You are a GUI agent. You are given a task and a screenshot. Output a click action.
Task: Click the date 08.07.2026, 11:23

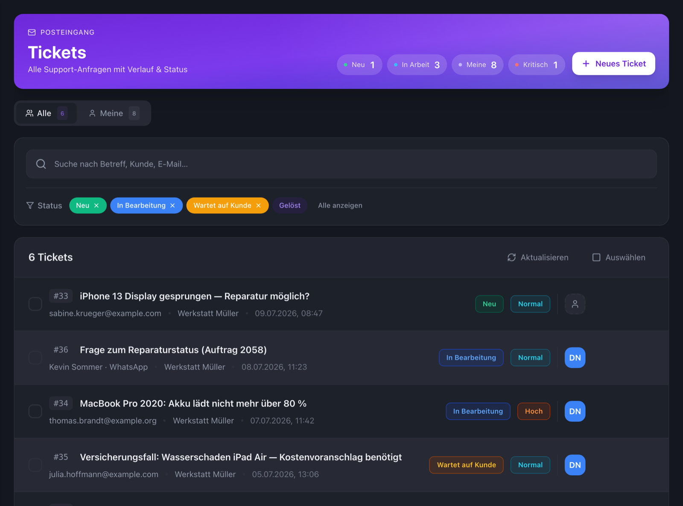(x=274, y=367)
